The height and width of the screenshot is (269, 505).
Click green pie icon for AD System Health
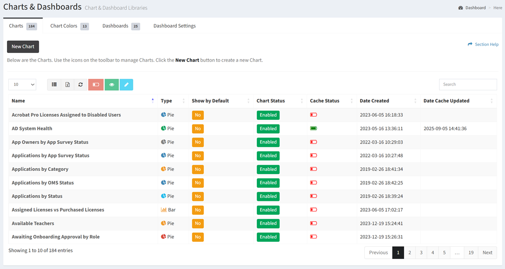click(163, 128)
